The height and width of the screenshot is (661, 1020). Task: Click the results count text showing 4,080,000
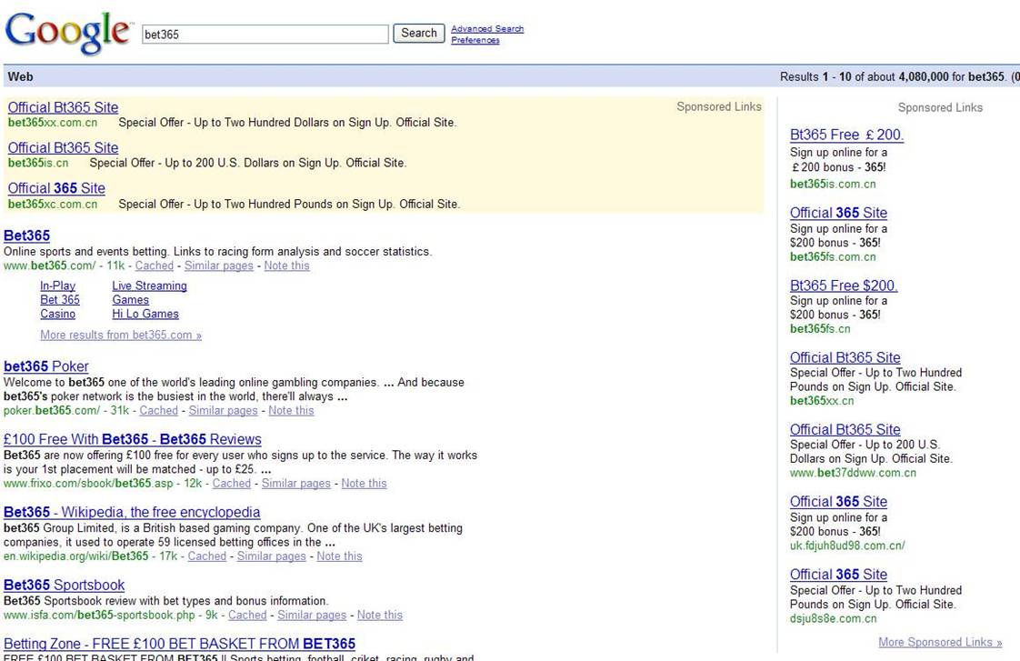click(x=900, y=76)
